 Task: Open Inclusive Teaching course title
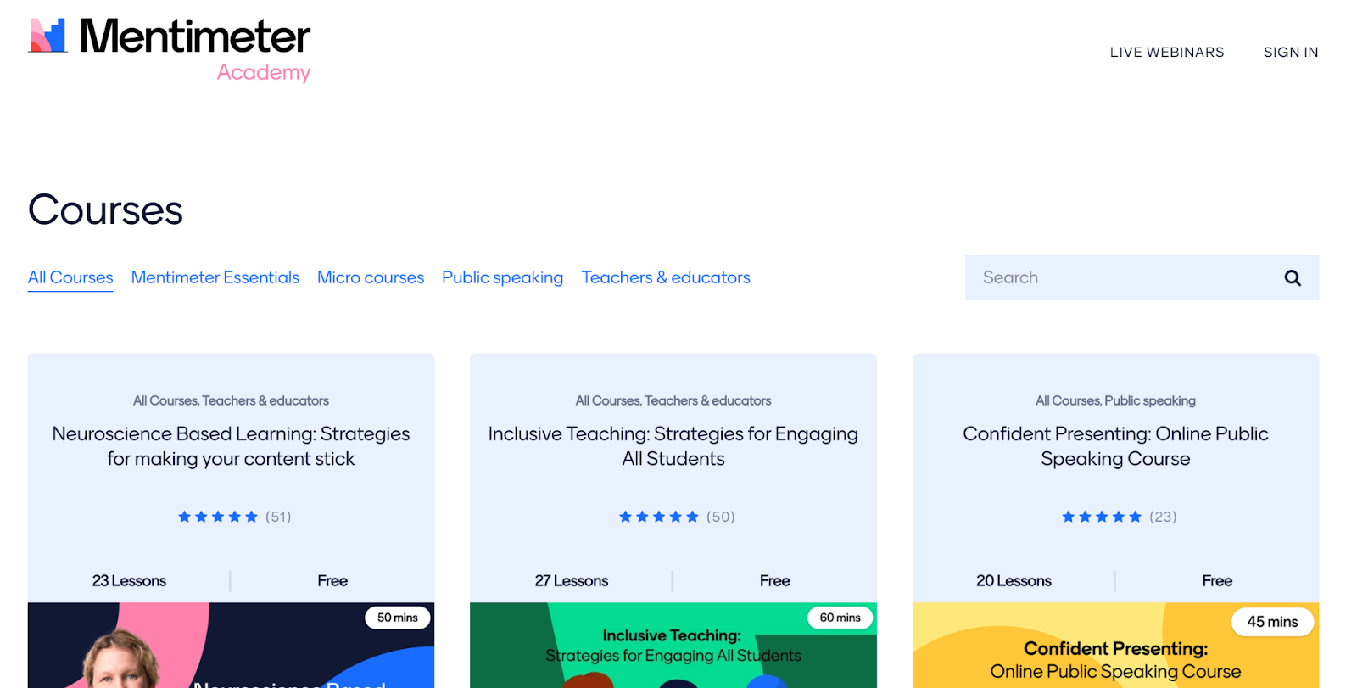(673, 446)
